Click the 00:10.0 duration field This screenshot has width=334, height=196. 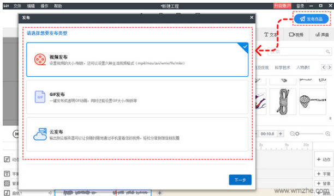pyautogui.click(x=267, y=134)
